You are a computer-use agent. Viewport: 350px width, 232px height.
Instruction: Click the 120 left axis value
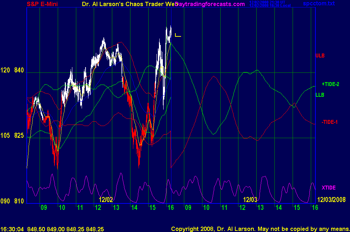5,70
